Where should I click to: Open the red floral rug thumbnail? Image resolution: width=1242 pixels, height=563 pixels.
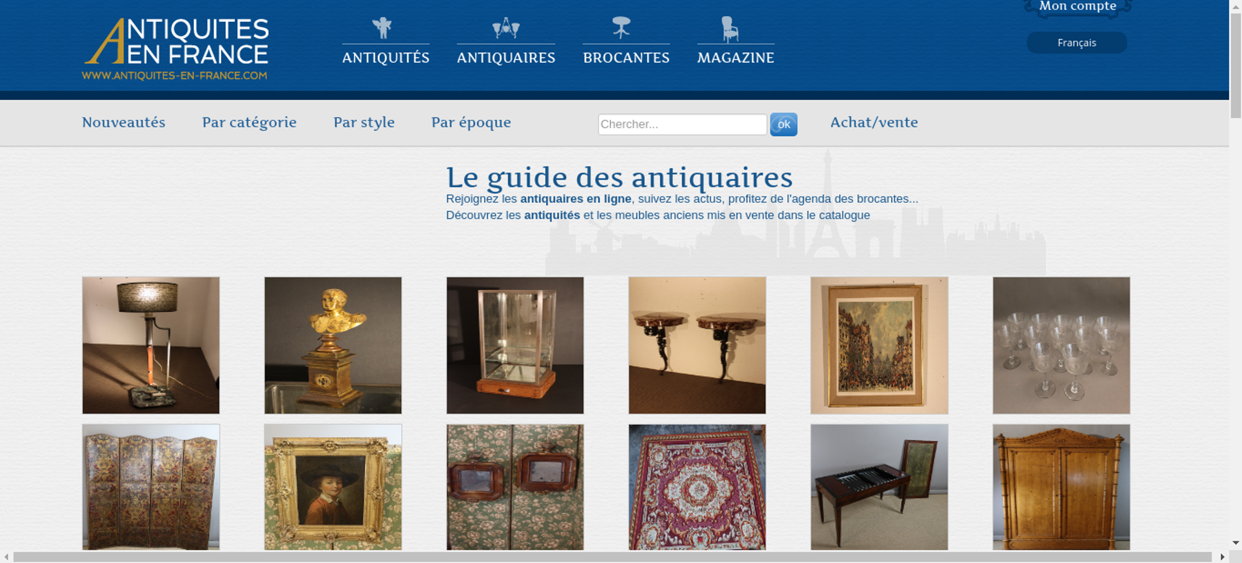point(697,487)
